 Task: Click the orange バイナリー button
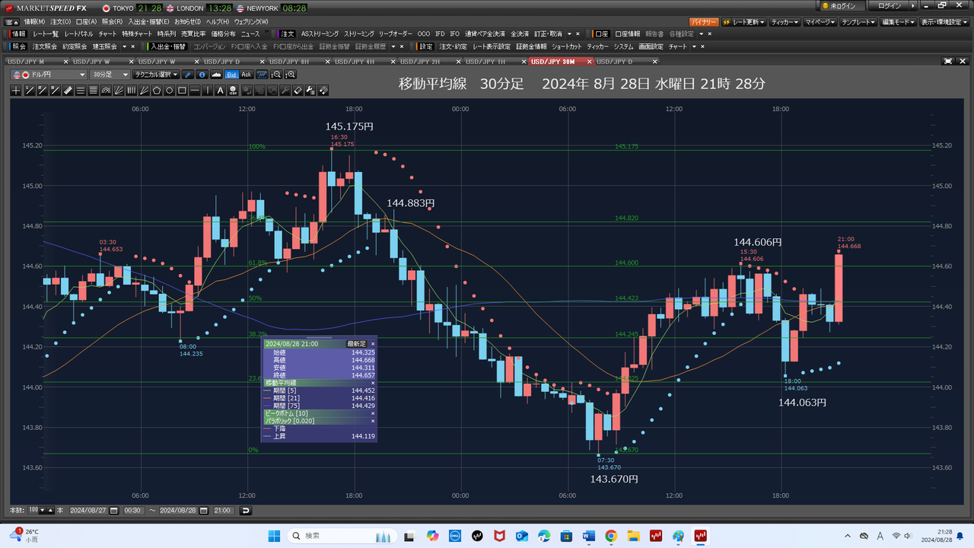tap(704, 22)
